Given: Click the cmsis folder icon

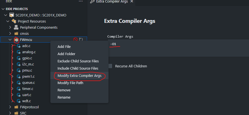Looking at the screenshot, I should 16,33.
